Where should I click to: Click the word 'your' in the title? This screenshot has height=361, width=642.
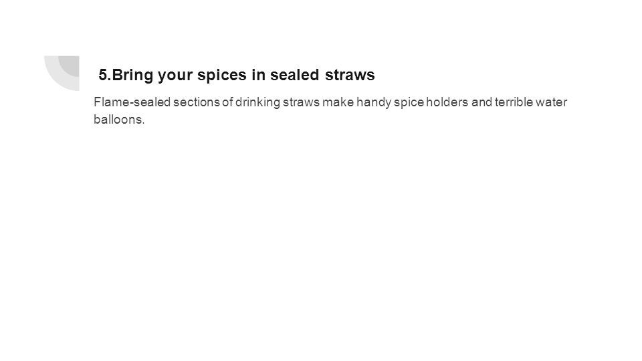tap(175, 75)
